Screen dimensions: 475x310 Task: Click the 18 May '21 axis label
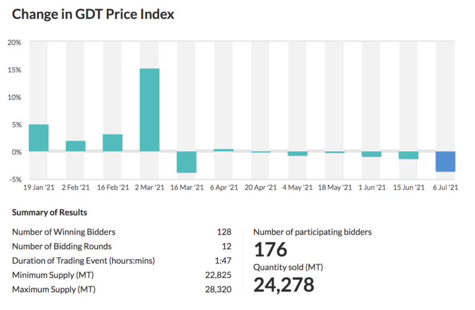click(x=335, y=187)
